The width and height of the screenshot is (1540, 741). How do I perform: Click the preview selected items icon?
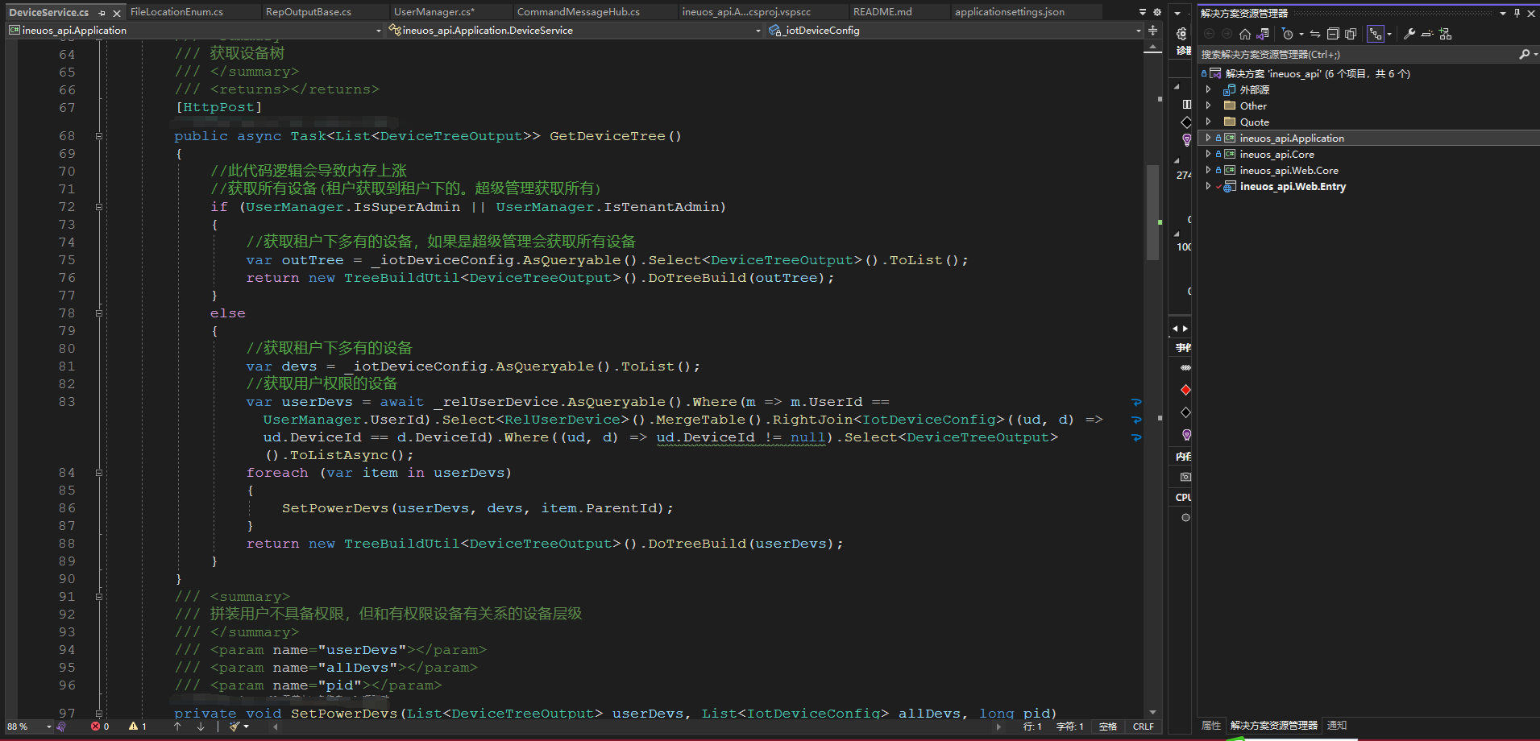coord(1427,34)
